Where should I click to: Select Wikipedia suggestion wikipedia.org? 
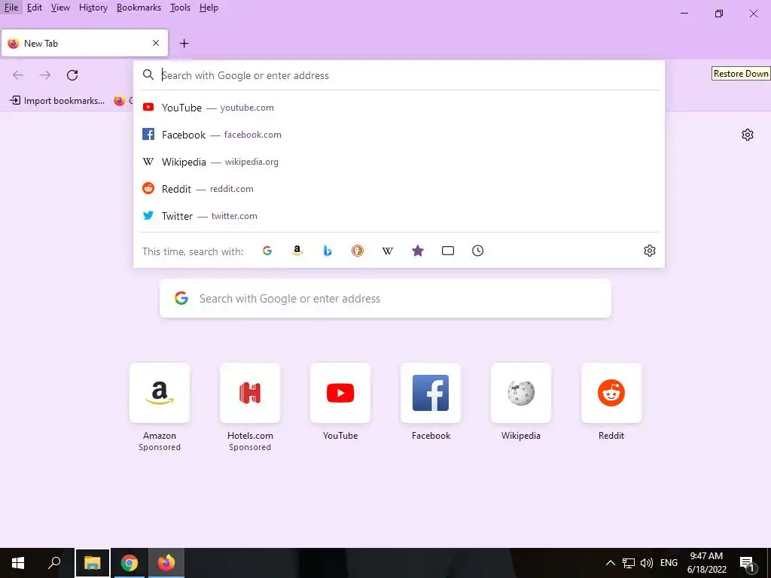(x=399, y=162)
